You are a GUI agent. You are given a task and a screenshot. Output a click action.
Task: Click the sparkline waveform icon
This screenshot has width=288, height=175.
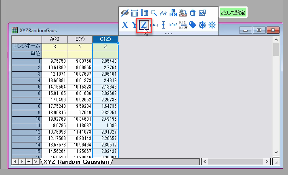tap(164, 13)
